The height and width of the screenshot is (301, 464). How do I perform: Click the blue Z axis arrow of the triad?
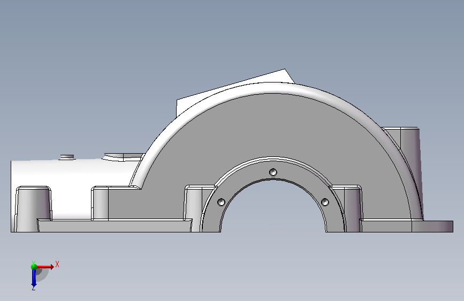[x=34, y=279]
